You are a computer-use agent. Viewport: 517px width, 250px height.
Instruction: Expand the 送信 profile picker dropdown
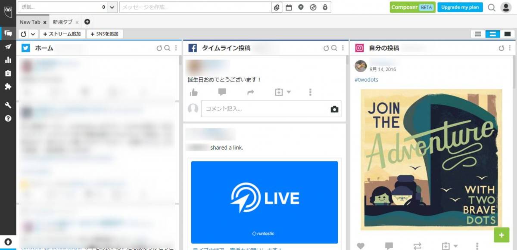[112, 7]
